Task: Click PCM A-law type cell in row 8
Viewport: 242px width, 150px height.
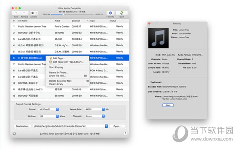Action: click(99, 71)
